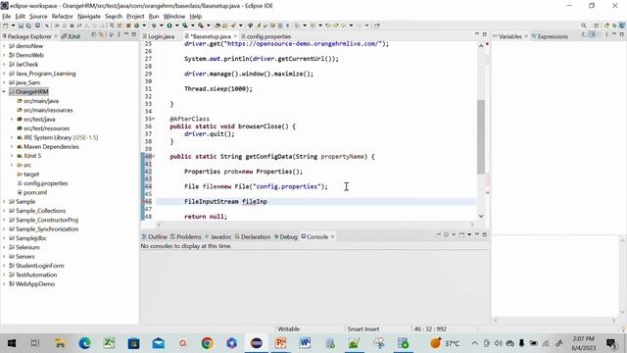The image size is (627, 353).
Task: Switch to the Problems tab
Action: point(186,237)
